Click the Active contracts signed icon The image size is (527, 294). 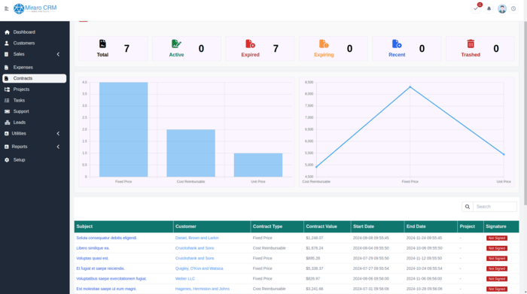(176, 44)
